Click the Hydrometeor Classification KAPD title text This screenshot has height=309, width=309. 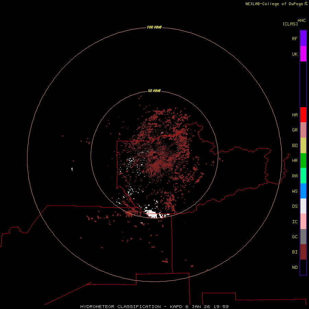[x=154, y=307]
